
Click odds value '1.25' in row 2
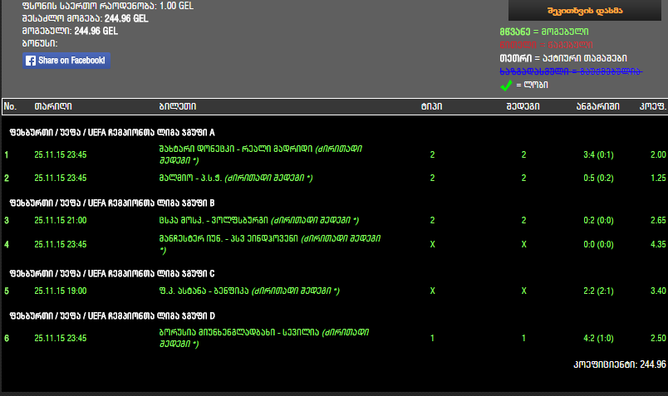click(658, 178)
